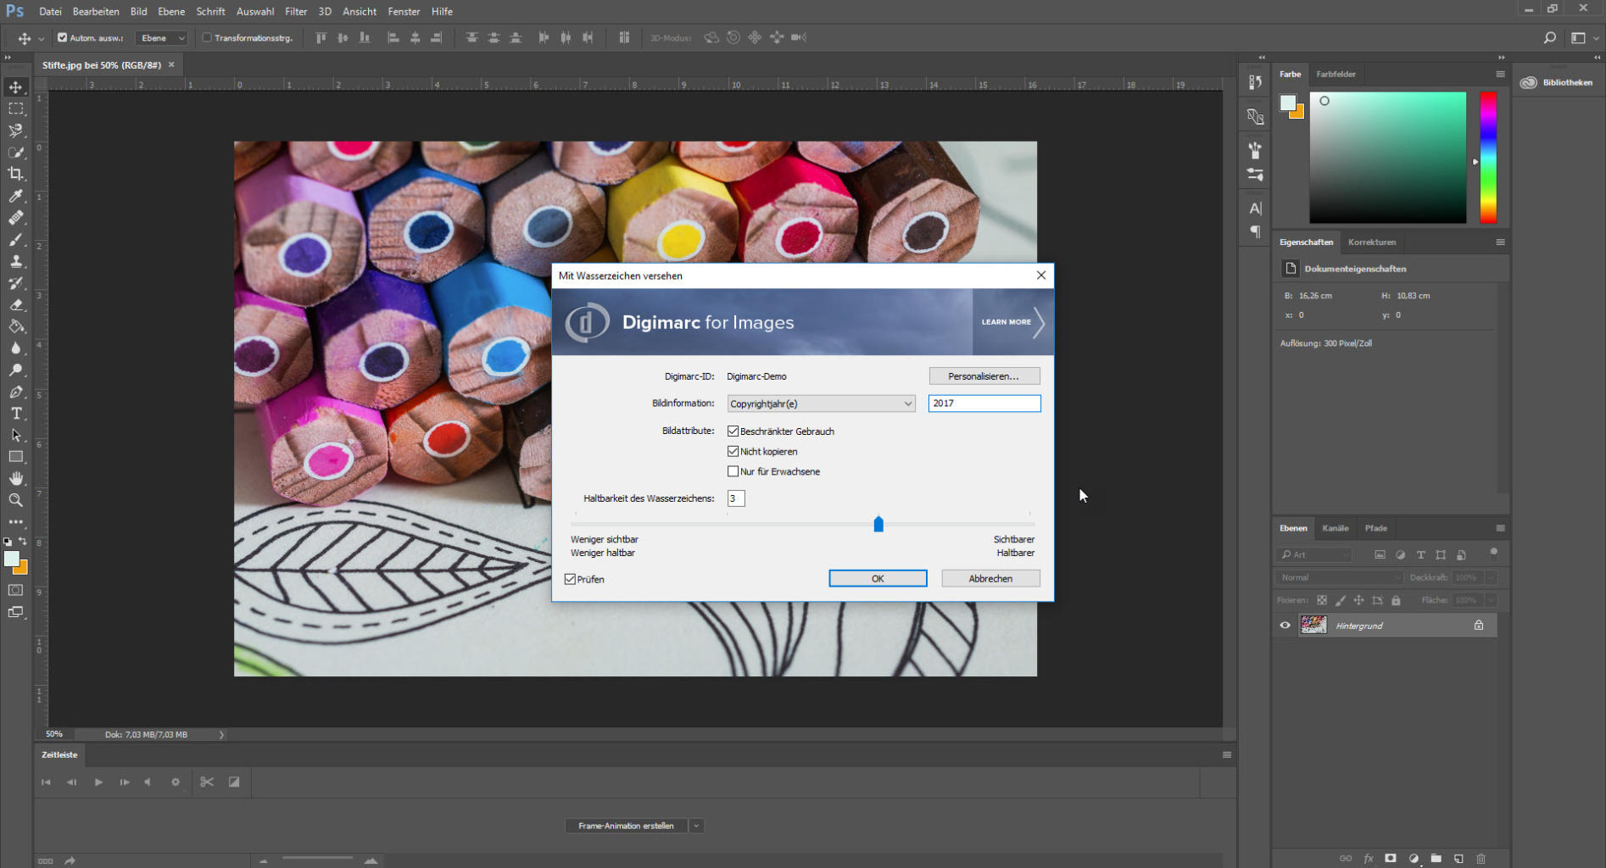Expand the Frame-Animation erstellen dropdown arrow
This screenshot has height=868, width=1606.
coord(696,826)
